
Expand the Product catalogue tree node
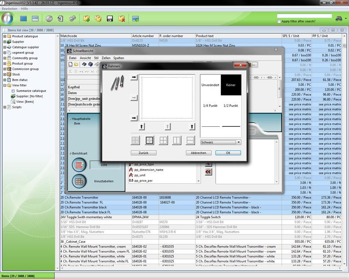point(5,36)
